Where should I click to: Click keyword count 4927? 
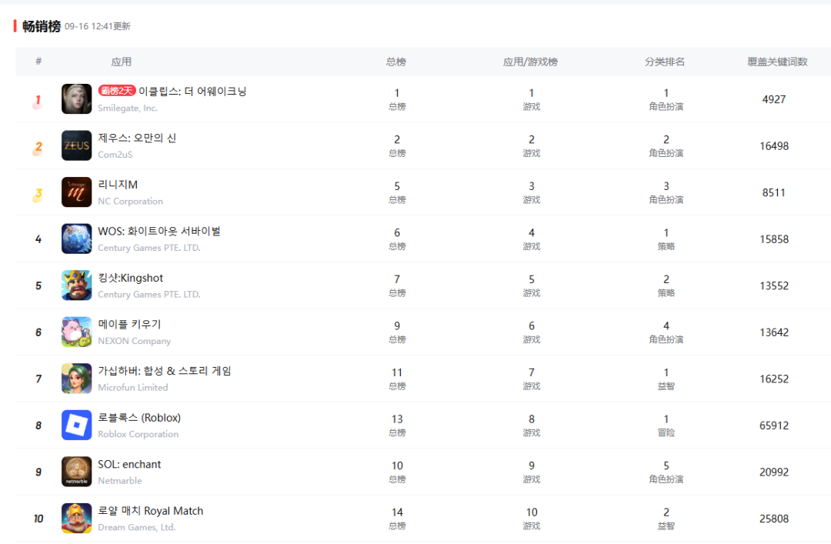click(x=774, y=100)
